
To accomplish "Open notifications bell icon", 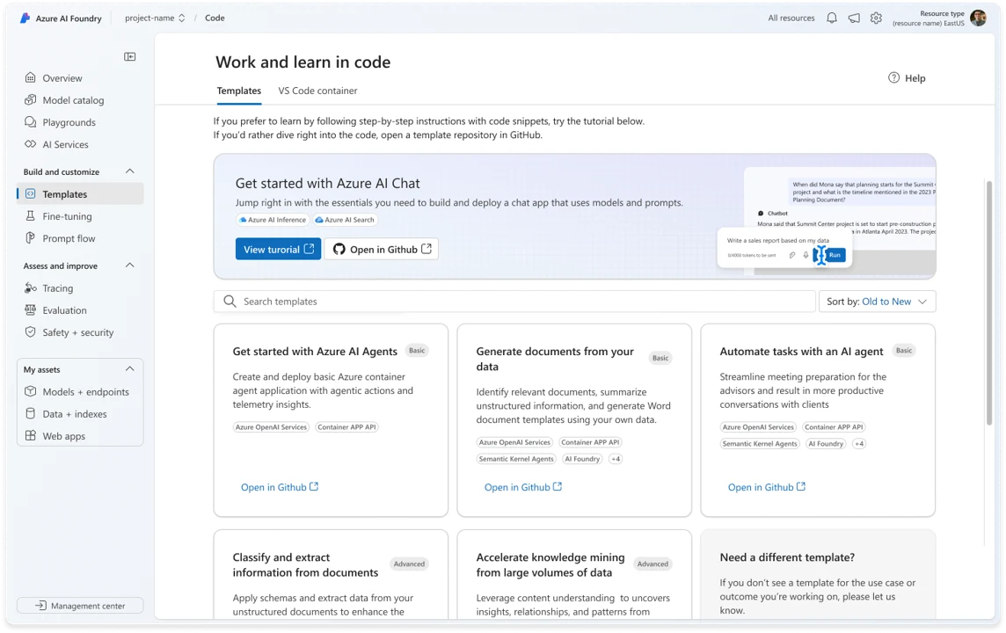I will [832, 18].
